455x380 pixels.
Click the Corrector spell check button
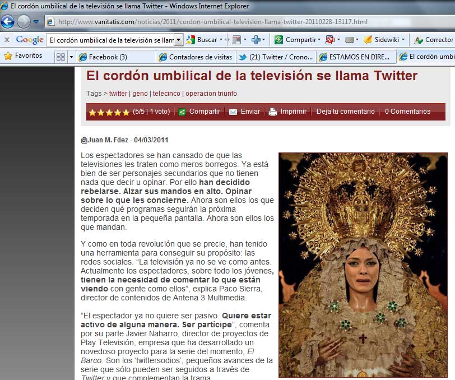433,40
